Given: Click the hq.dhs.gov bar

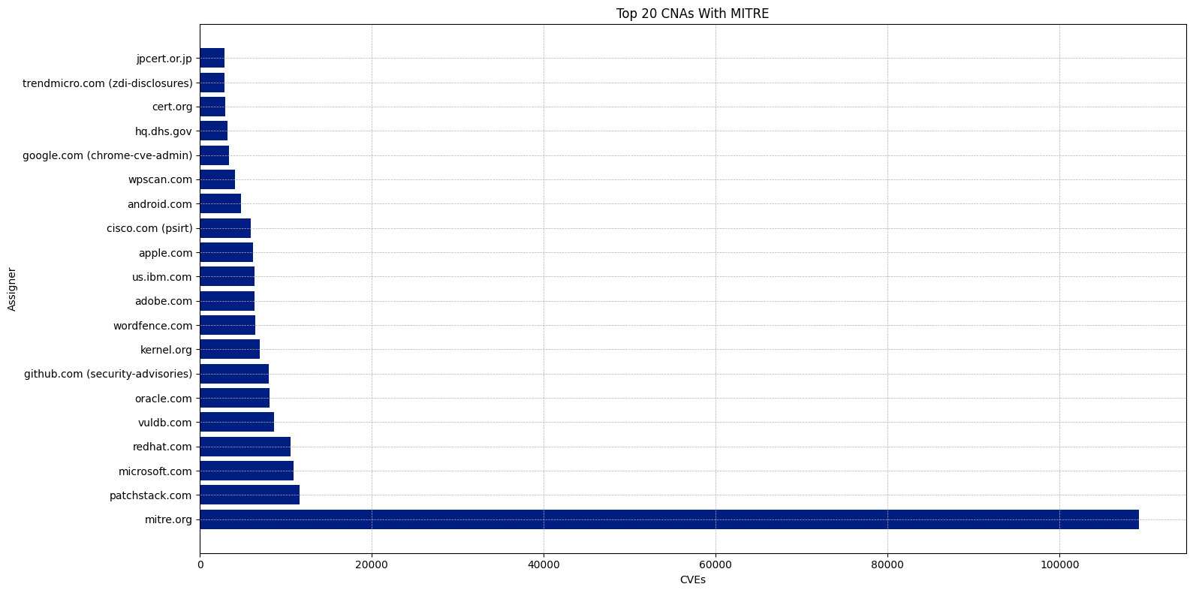Looking at the screenshot, I should pyautogui.click(x=213, y=131).
